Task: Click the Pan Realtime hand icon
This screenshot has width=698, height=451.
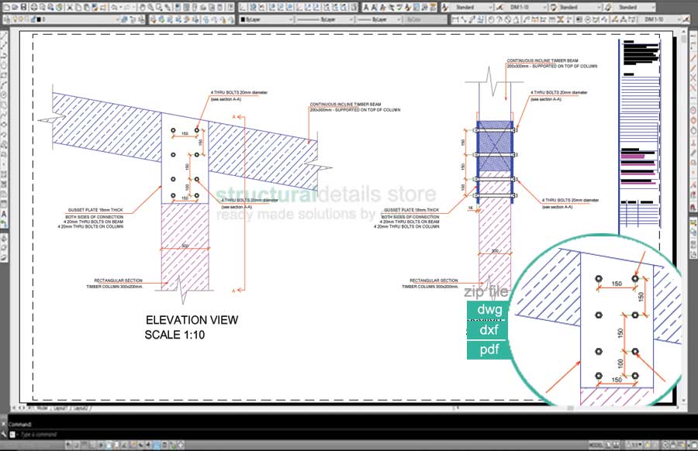Action: click(142, 5)
